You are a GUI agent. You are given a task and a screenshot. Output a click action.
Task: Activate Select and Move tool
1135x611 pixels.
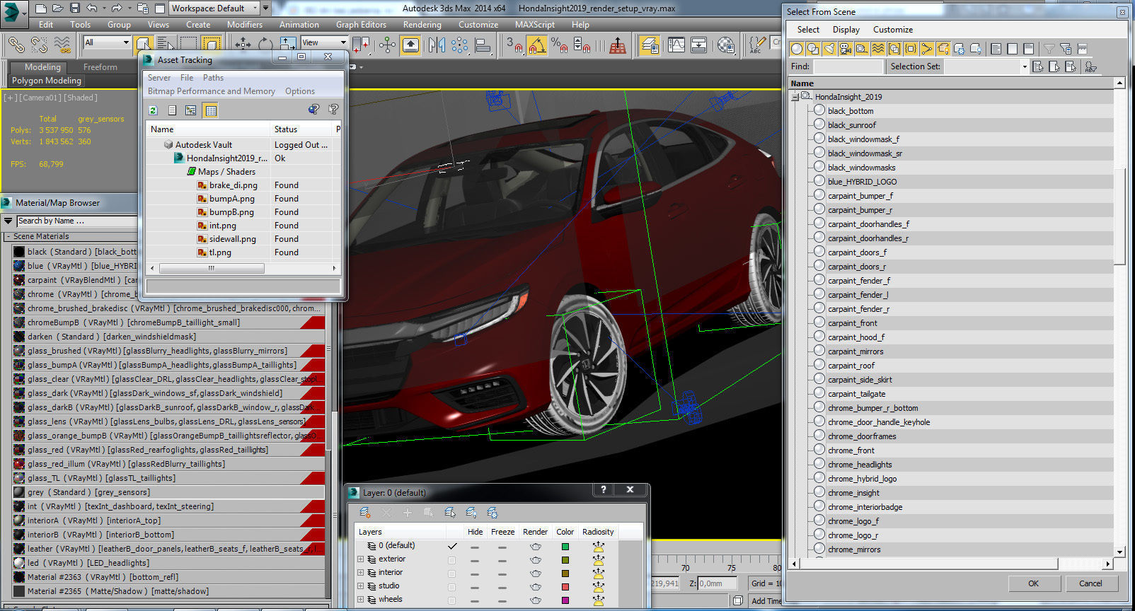click(243, 45)
